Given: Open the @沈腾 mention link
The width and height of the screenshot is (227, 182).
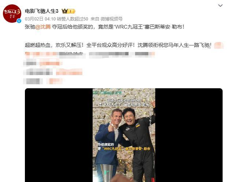Looking at the screenshot, I should (43, 27).
